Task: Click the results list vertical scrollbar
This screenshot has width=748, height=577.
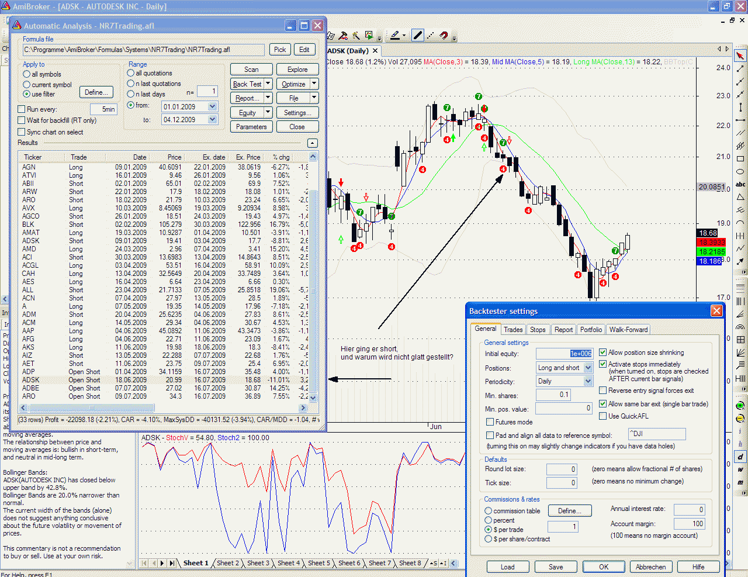Action: 313,278
